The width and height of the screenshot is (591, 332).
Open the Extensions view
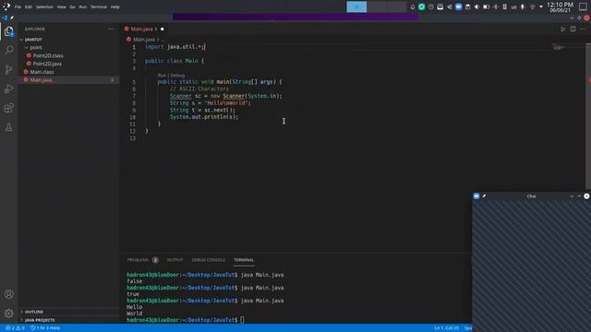pyautogui.click(x=8, y=109)
